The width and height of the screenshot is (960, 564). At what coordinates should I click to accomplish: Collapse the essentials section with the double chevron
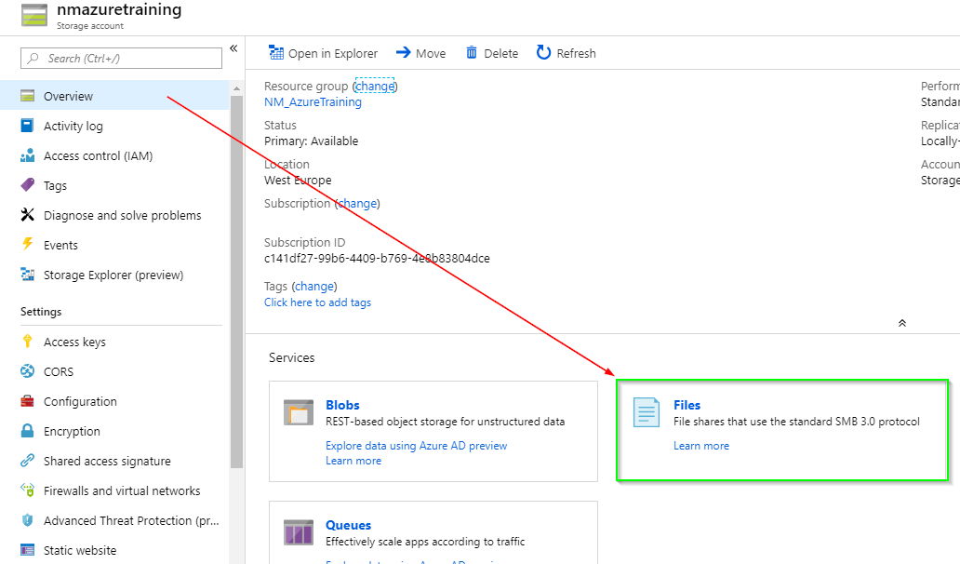901,323
